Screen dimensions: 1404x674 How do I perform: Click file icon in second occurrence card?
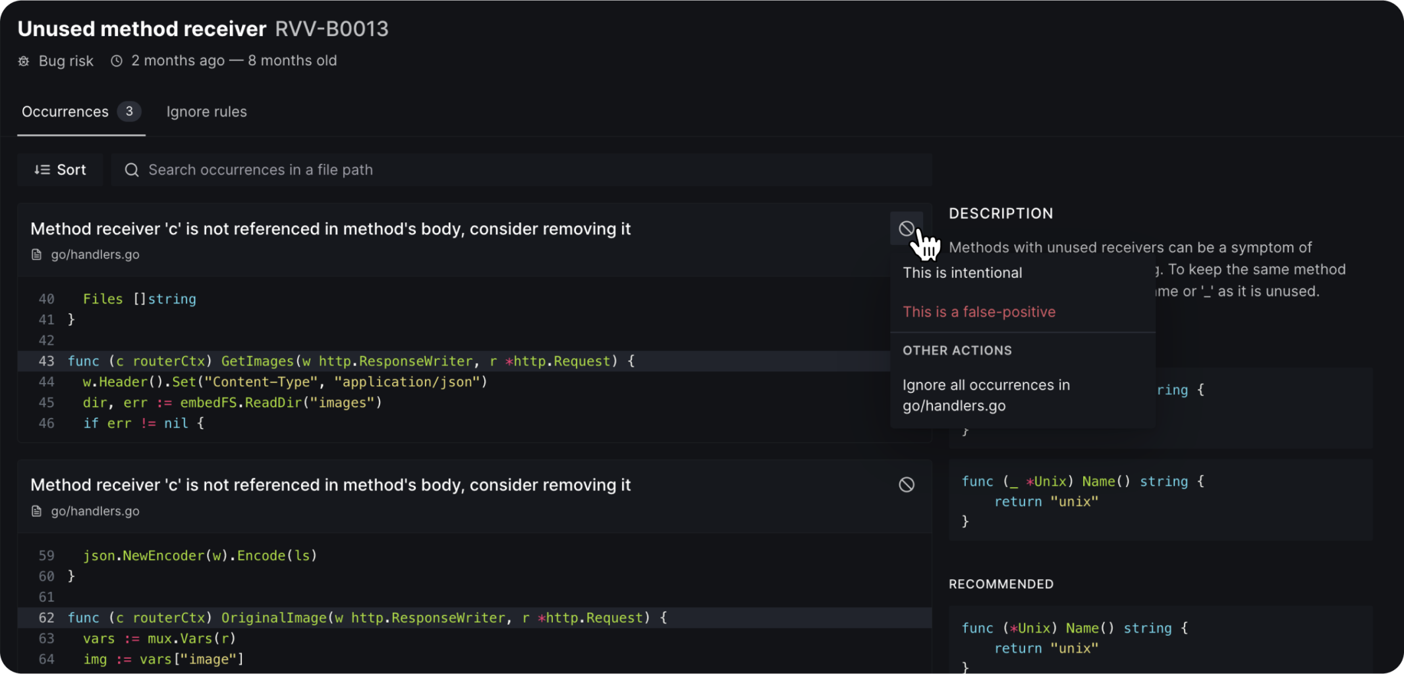pyautogui.click(x=37, y=511)
